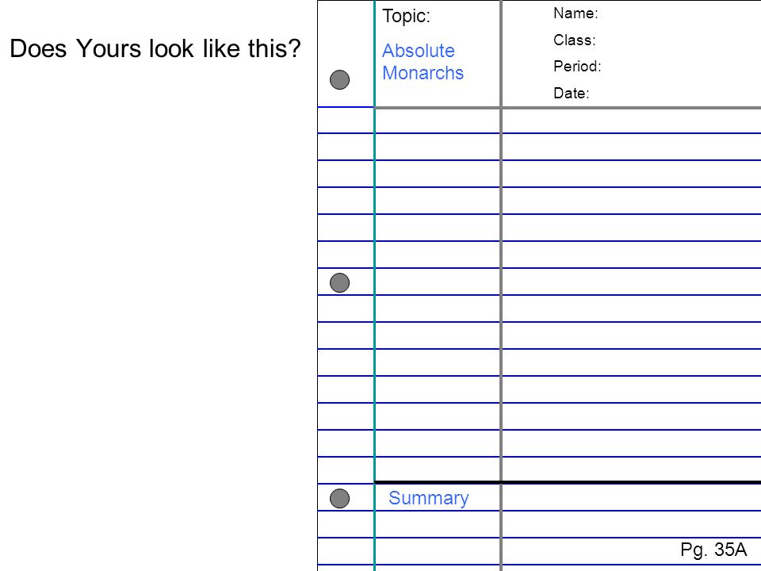Click the first notes row under Name header
The image size is (761, 571).
(632, 121)
